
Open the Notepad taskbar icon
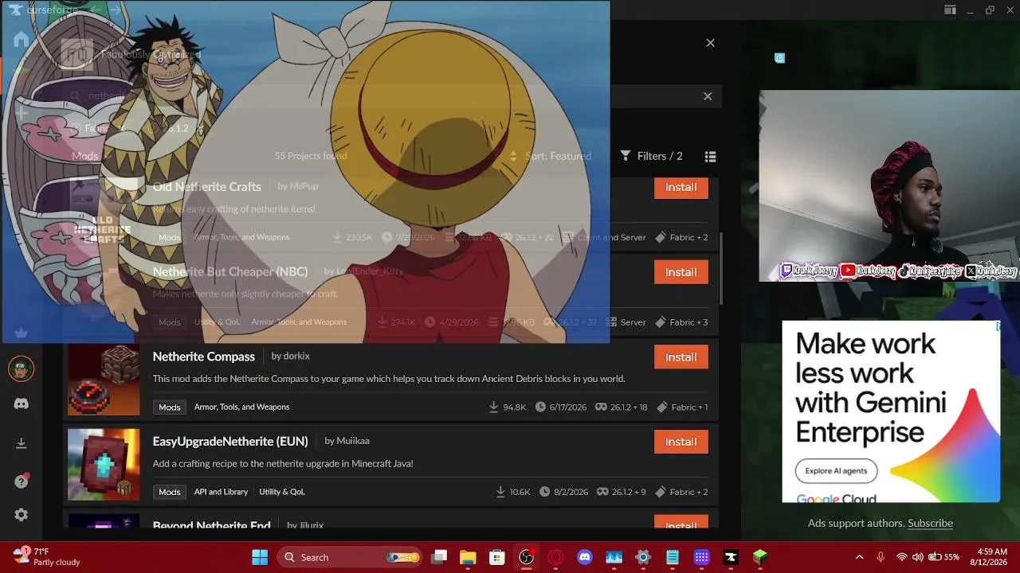pos(673,557)
